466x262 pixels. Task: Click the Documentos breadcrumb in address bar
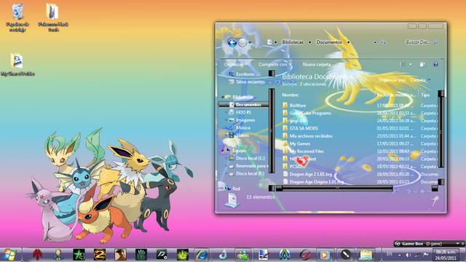[329, 42]
